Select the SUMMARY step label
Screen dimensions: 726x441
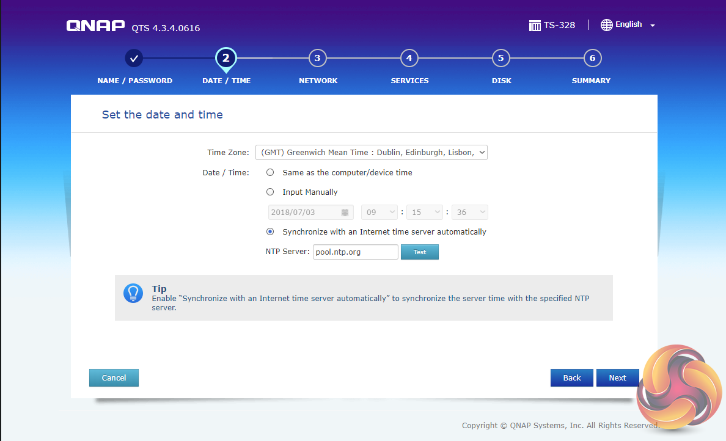coord(592,81)
